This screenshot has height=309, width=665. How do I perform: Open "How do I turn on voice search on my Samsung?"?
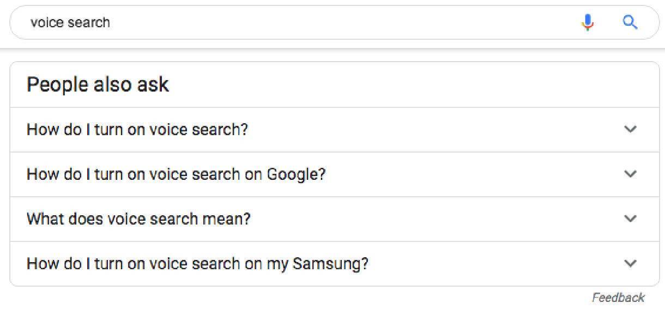[197, 264]
